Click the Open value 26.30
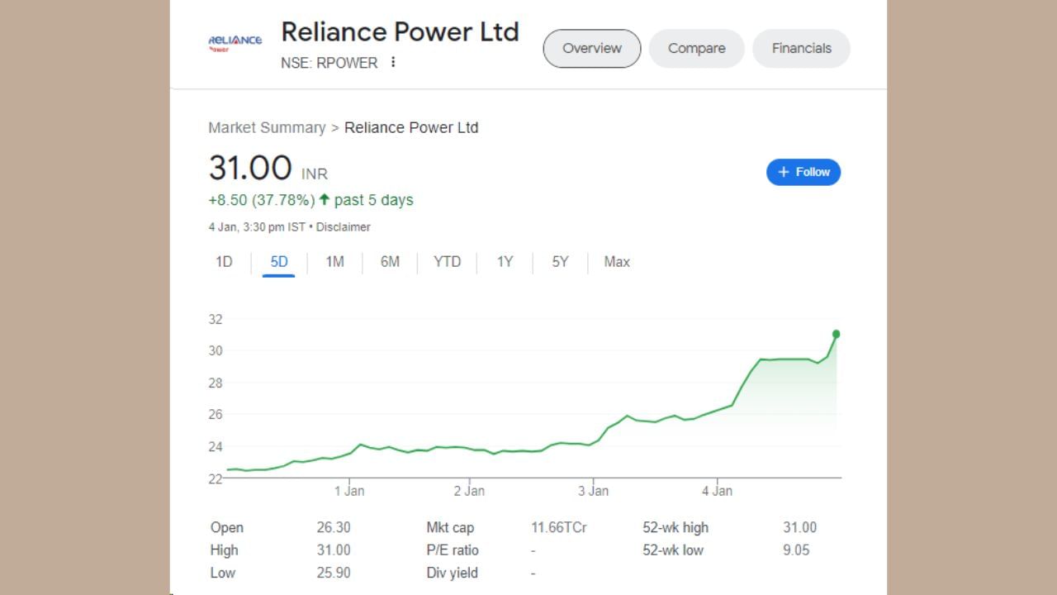Viewport: 1057px width, 595px height. (x=334, y=527)
